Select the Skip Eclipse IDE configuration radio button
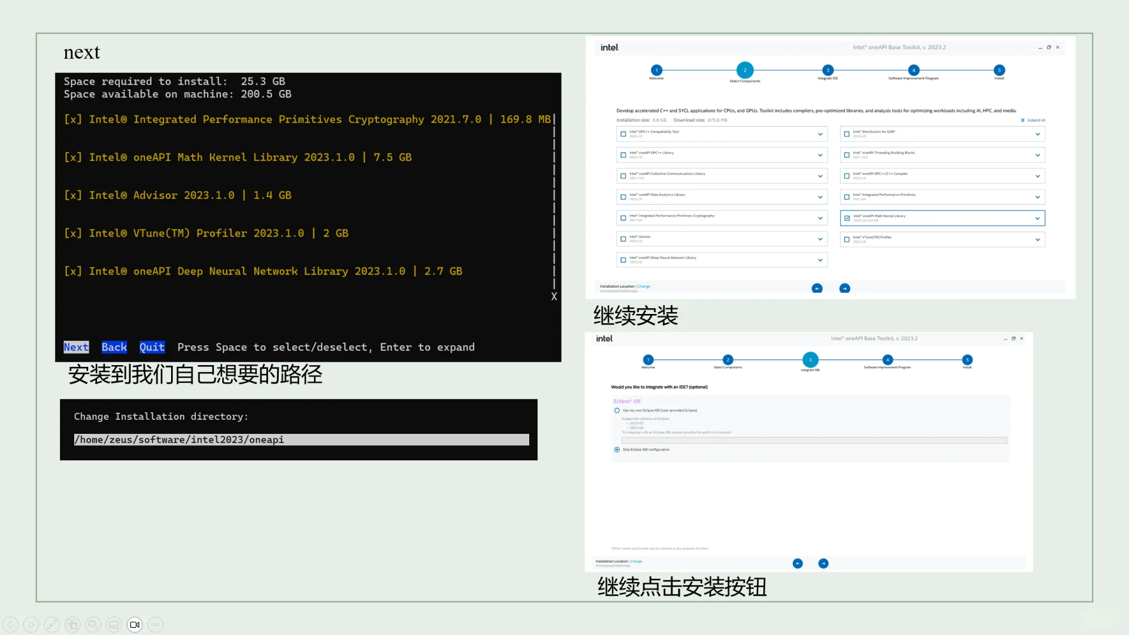Image resolution: width=1129 pixels, height=635 pixels. (x=616, y=449)
